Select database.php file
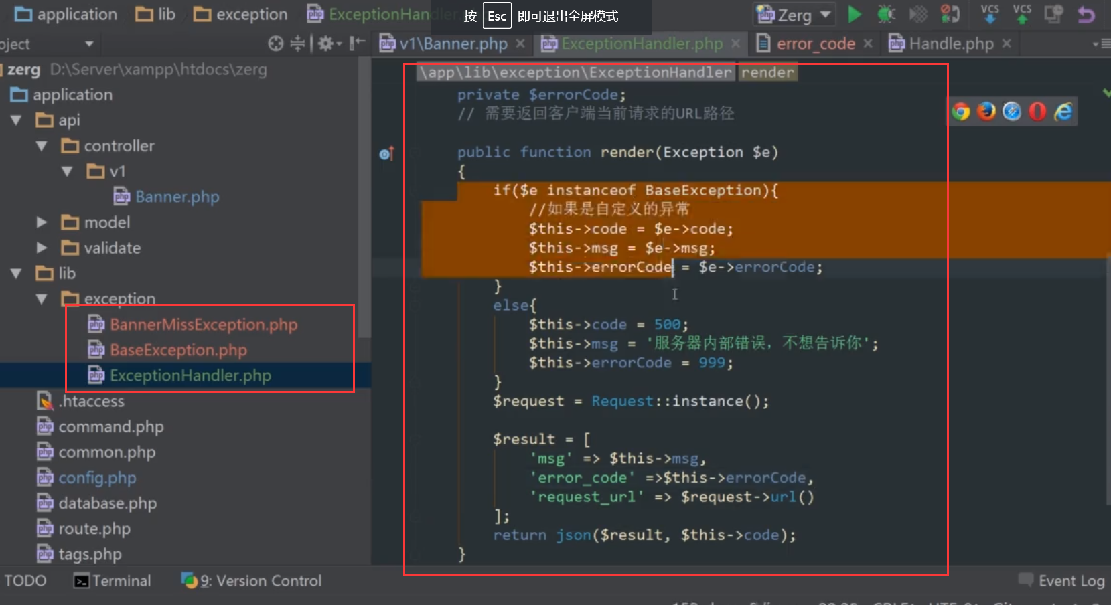Image resolution: width=1111 pixels, height=605 pixels. pos(97,503)
